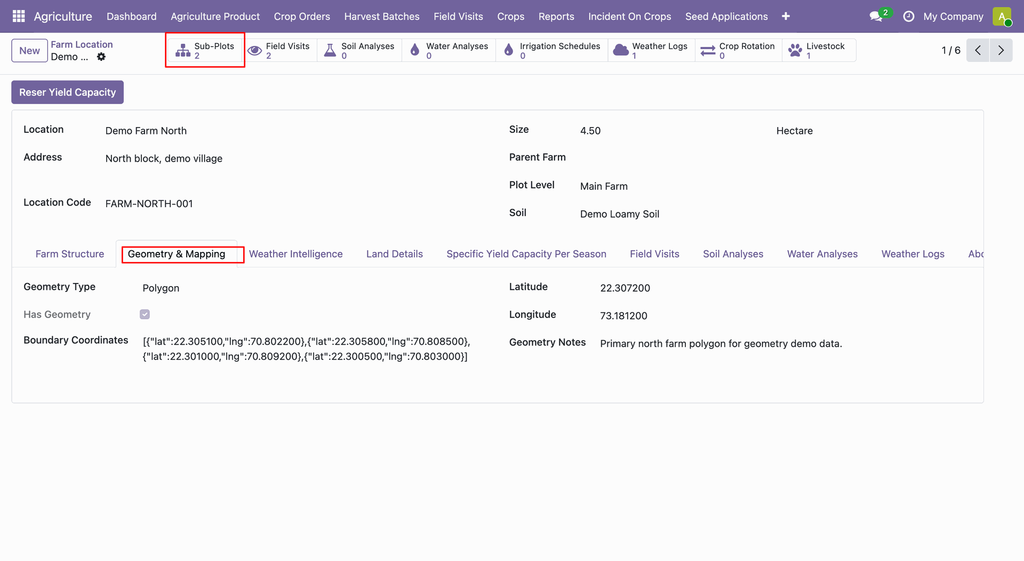
Task: Open Weather Logs cloud button
Action: pyautogui.click(x=651, y=51)
